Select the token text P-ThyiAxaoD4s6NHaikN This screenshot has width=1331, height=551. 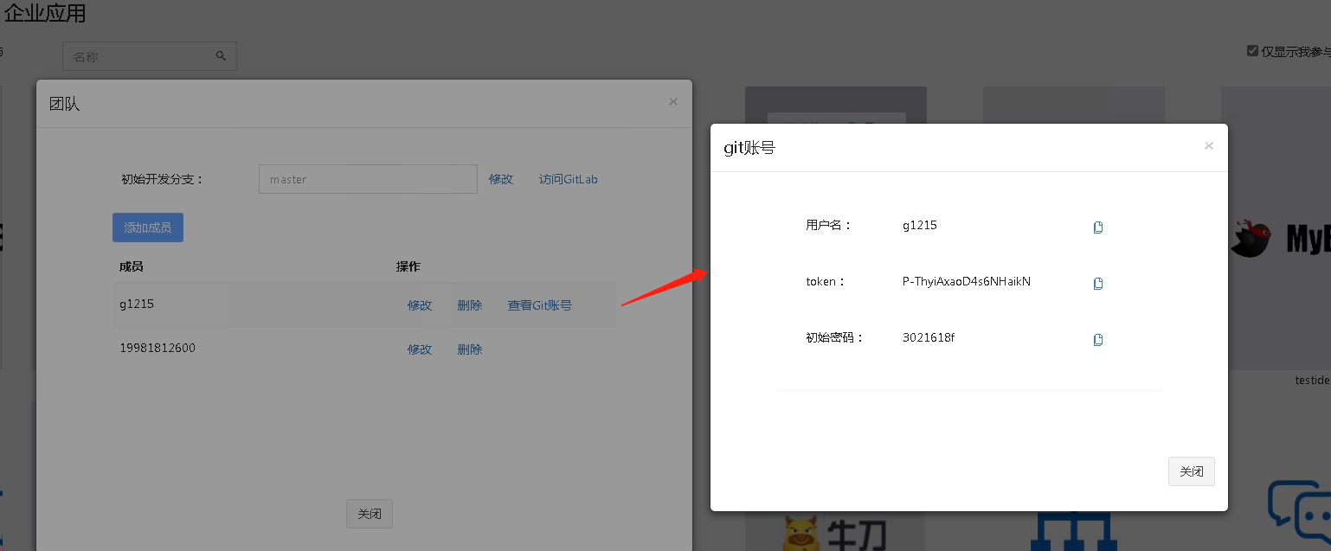[967, 281]
